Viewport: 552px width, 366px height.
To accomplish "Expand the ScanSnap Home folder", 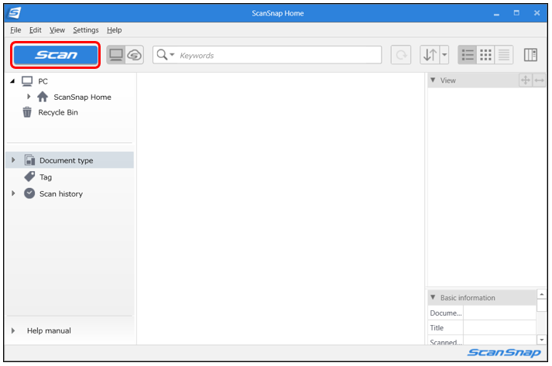I will pyautogui.click(x=29, y=97).
